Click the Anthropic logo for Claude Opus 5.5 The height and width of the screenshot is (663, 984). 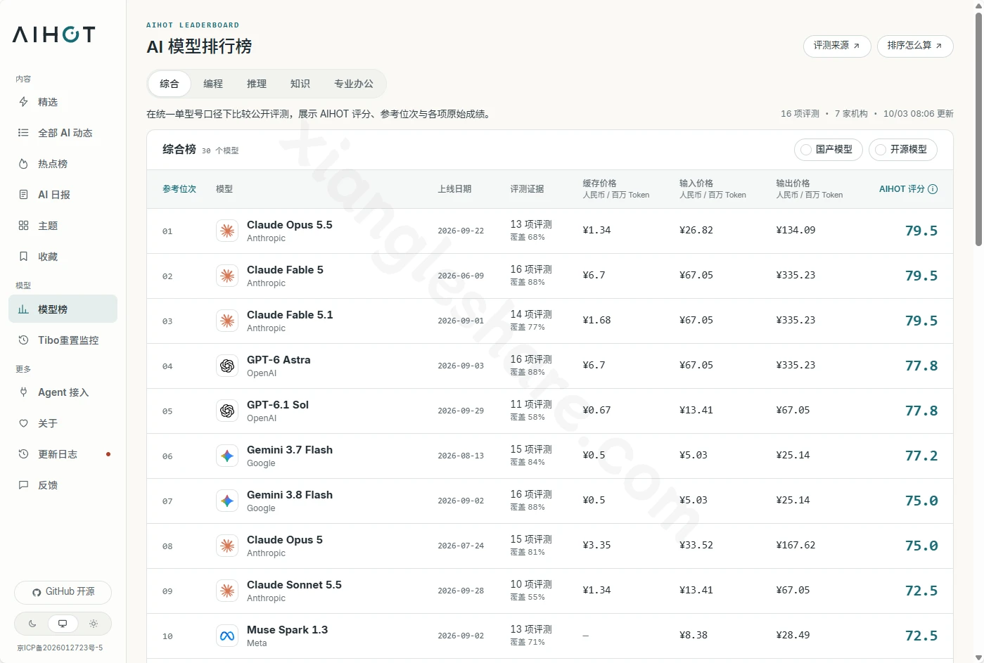(227, 231)
